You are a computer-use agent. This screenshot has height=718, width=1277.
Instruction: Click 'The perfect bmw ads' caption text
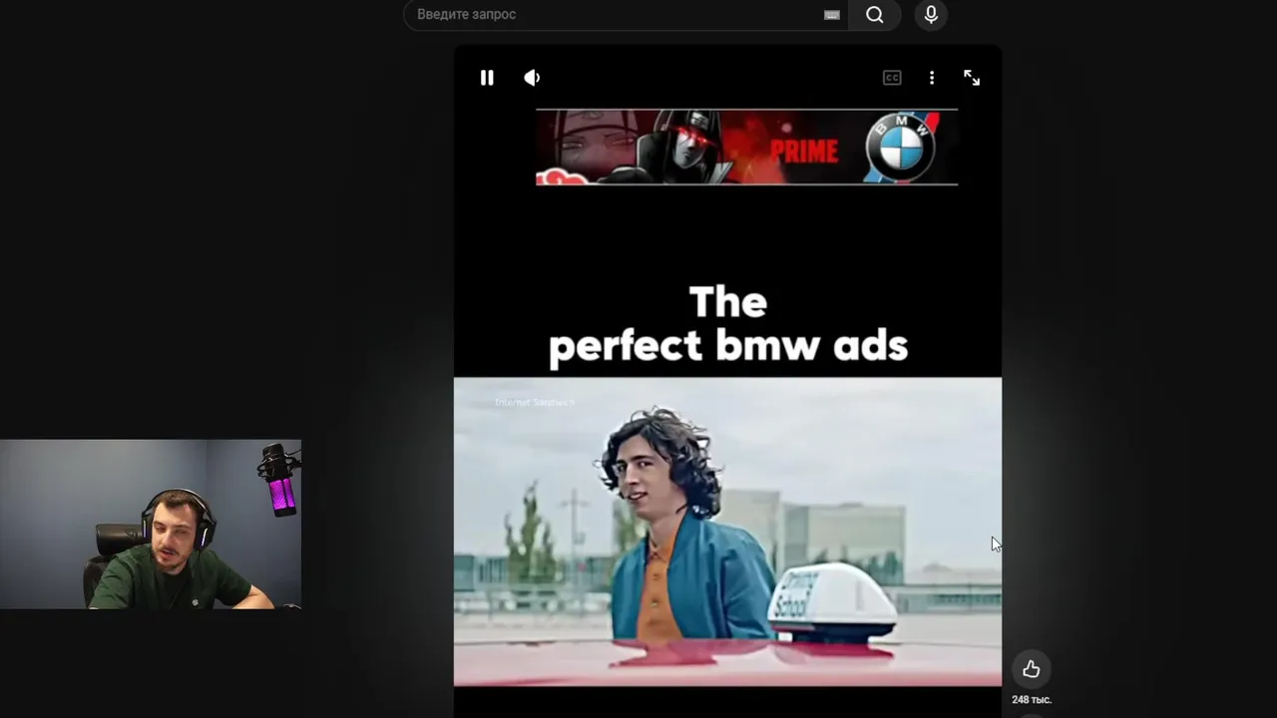[x=728, y=324]
